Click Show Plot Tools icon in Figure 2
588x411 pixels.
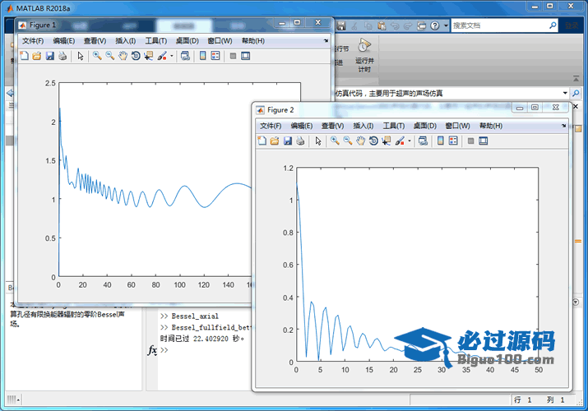484,141
